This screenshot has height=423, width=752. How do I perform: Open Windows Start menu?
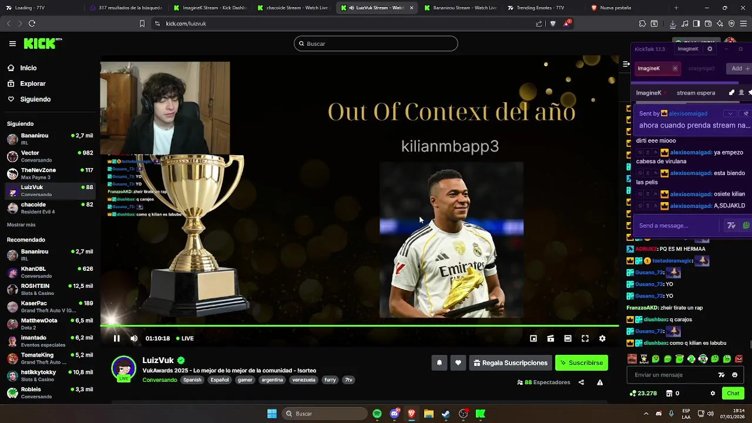272,414
